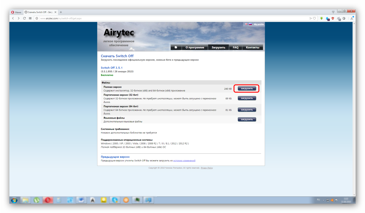This screenshot has width=365, height=213.
Task: Click the green download arrow extension icon
Action: [x=321, y=19]
